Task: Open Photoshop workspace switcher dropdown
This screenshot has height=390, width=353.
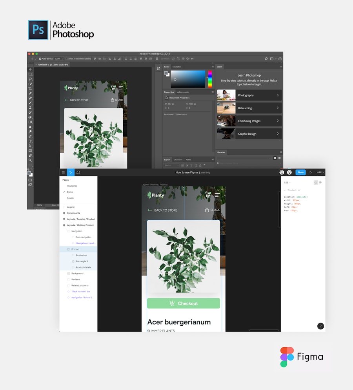Action: (x=273, y=59)
